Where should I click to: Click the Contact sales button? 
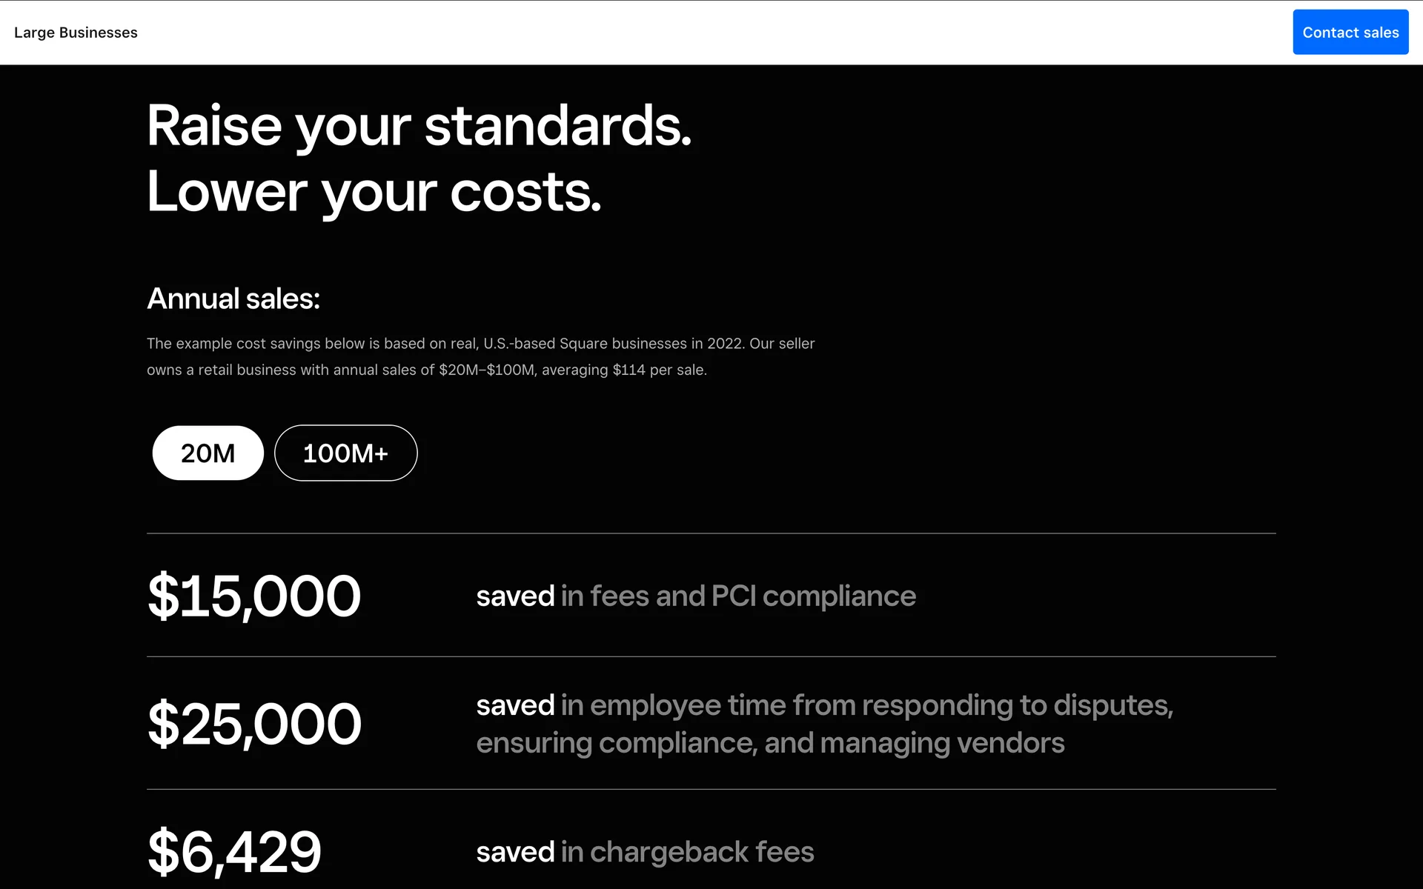(x=1350, y=33)
